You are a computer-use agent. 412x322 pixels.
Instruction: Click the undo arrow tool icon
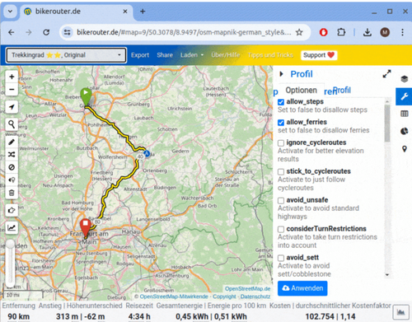point(12,210)
